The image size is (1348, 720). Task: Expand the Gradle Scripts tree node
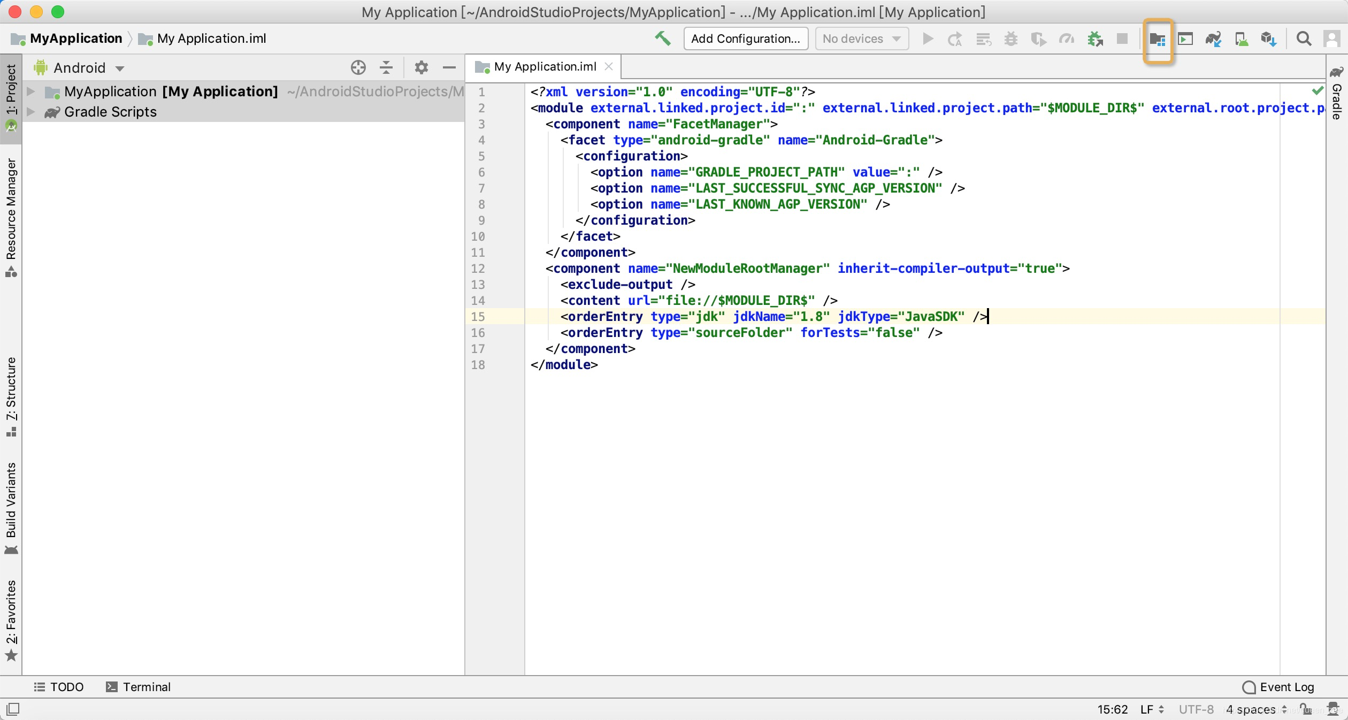(x=30, y=112)
